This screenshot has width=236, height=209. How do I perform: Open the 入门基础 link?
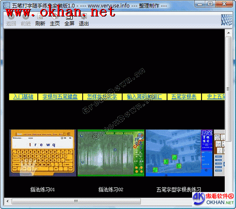click(x=23, y=97)
